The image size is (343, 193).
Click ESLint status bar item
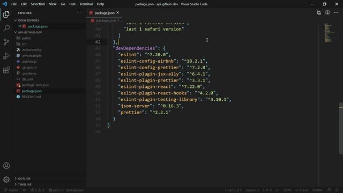(301, 190)
